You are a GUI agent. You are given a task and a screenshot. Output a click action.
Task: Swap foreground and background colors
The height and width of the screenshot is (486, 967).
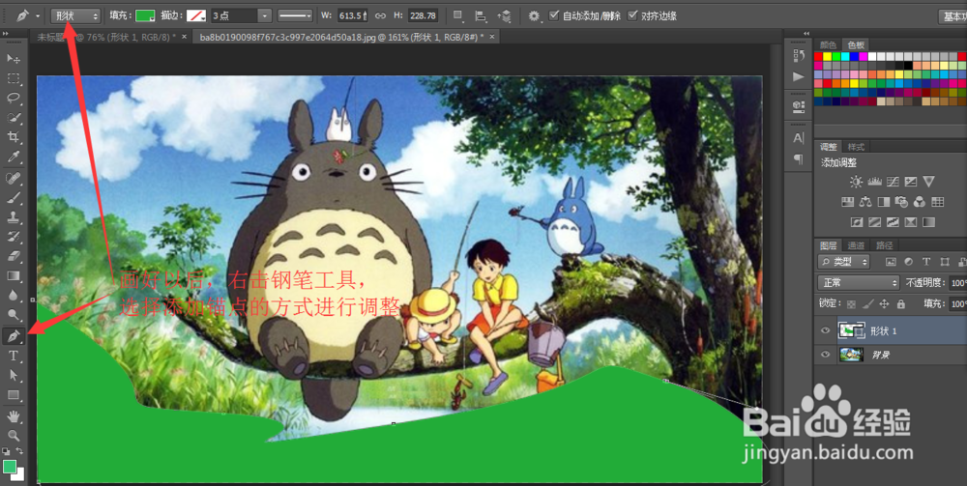[19, 451]
